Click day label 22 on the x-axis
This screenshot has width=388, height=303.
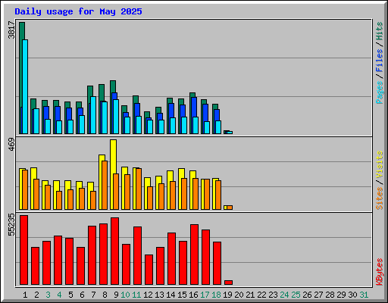[261, 295]
